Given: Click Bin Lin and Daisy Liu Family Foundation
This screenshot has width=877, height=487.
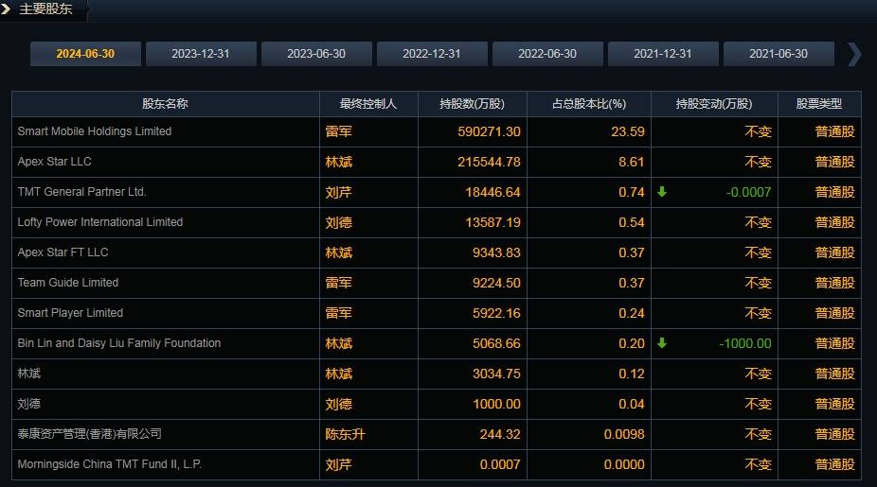Looking at the screenshot, I should (x=119, y=343).
